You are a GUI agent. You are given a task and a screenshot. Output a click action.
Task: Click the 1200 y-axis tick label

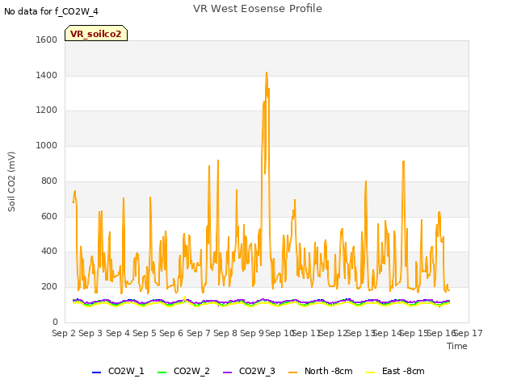click(47, 110)
